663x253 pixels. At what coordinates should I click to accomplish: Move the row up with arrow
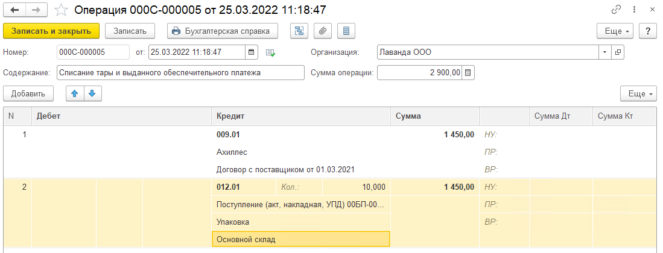75,94
